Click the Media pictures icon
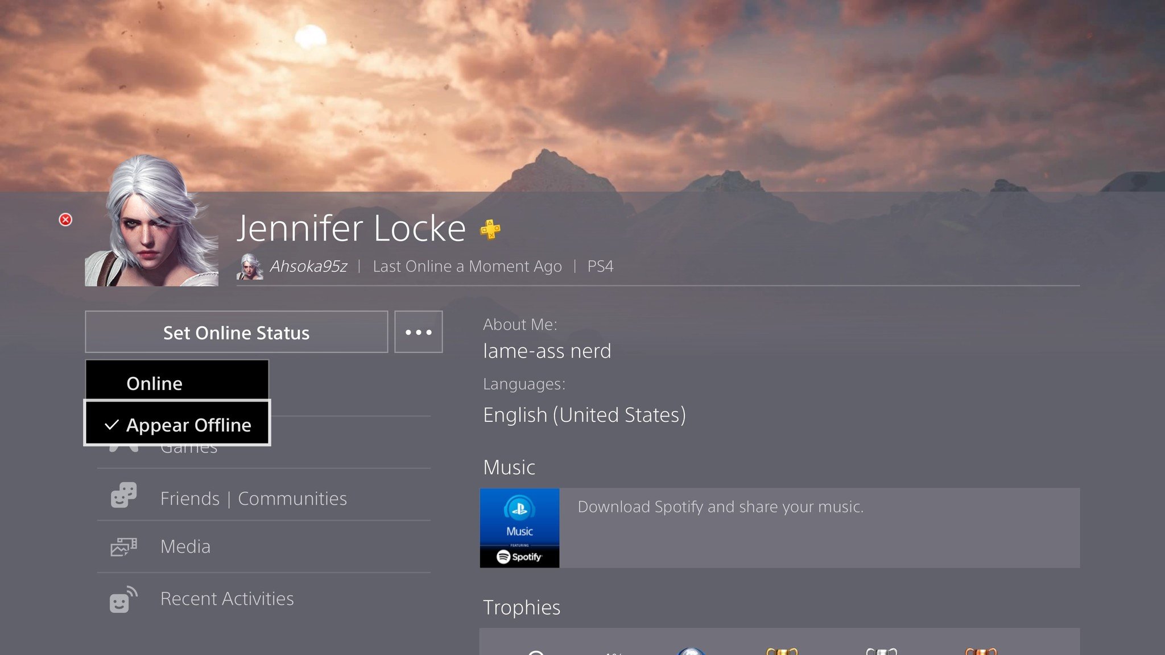The height and width of the screenshot is (655, 1165). [123, 547]
